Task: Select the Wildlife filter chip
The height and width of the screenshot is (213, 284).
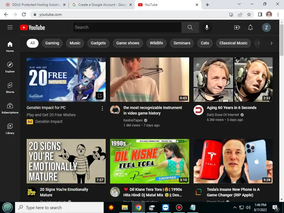Action: (x=156, y=43)
